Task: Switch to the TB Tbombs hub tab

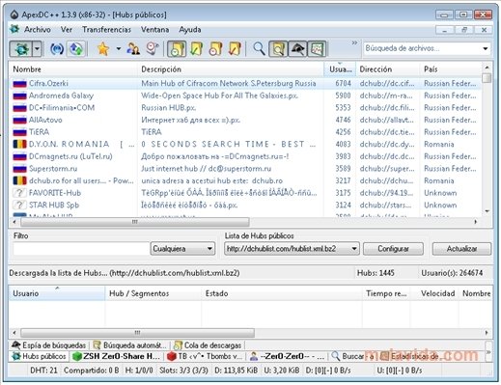Action: coord(205,356)
